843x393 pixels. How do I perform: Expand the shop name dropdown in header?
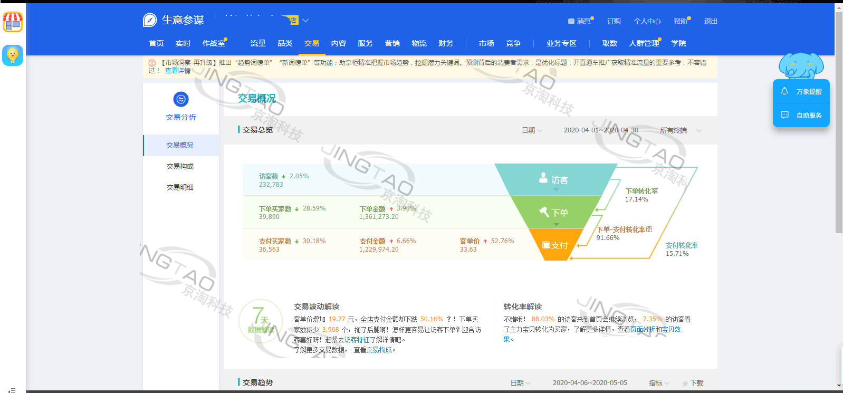(x=305, y=21)
